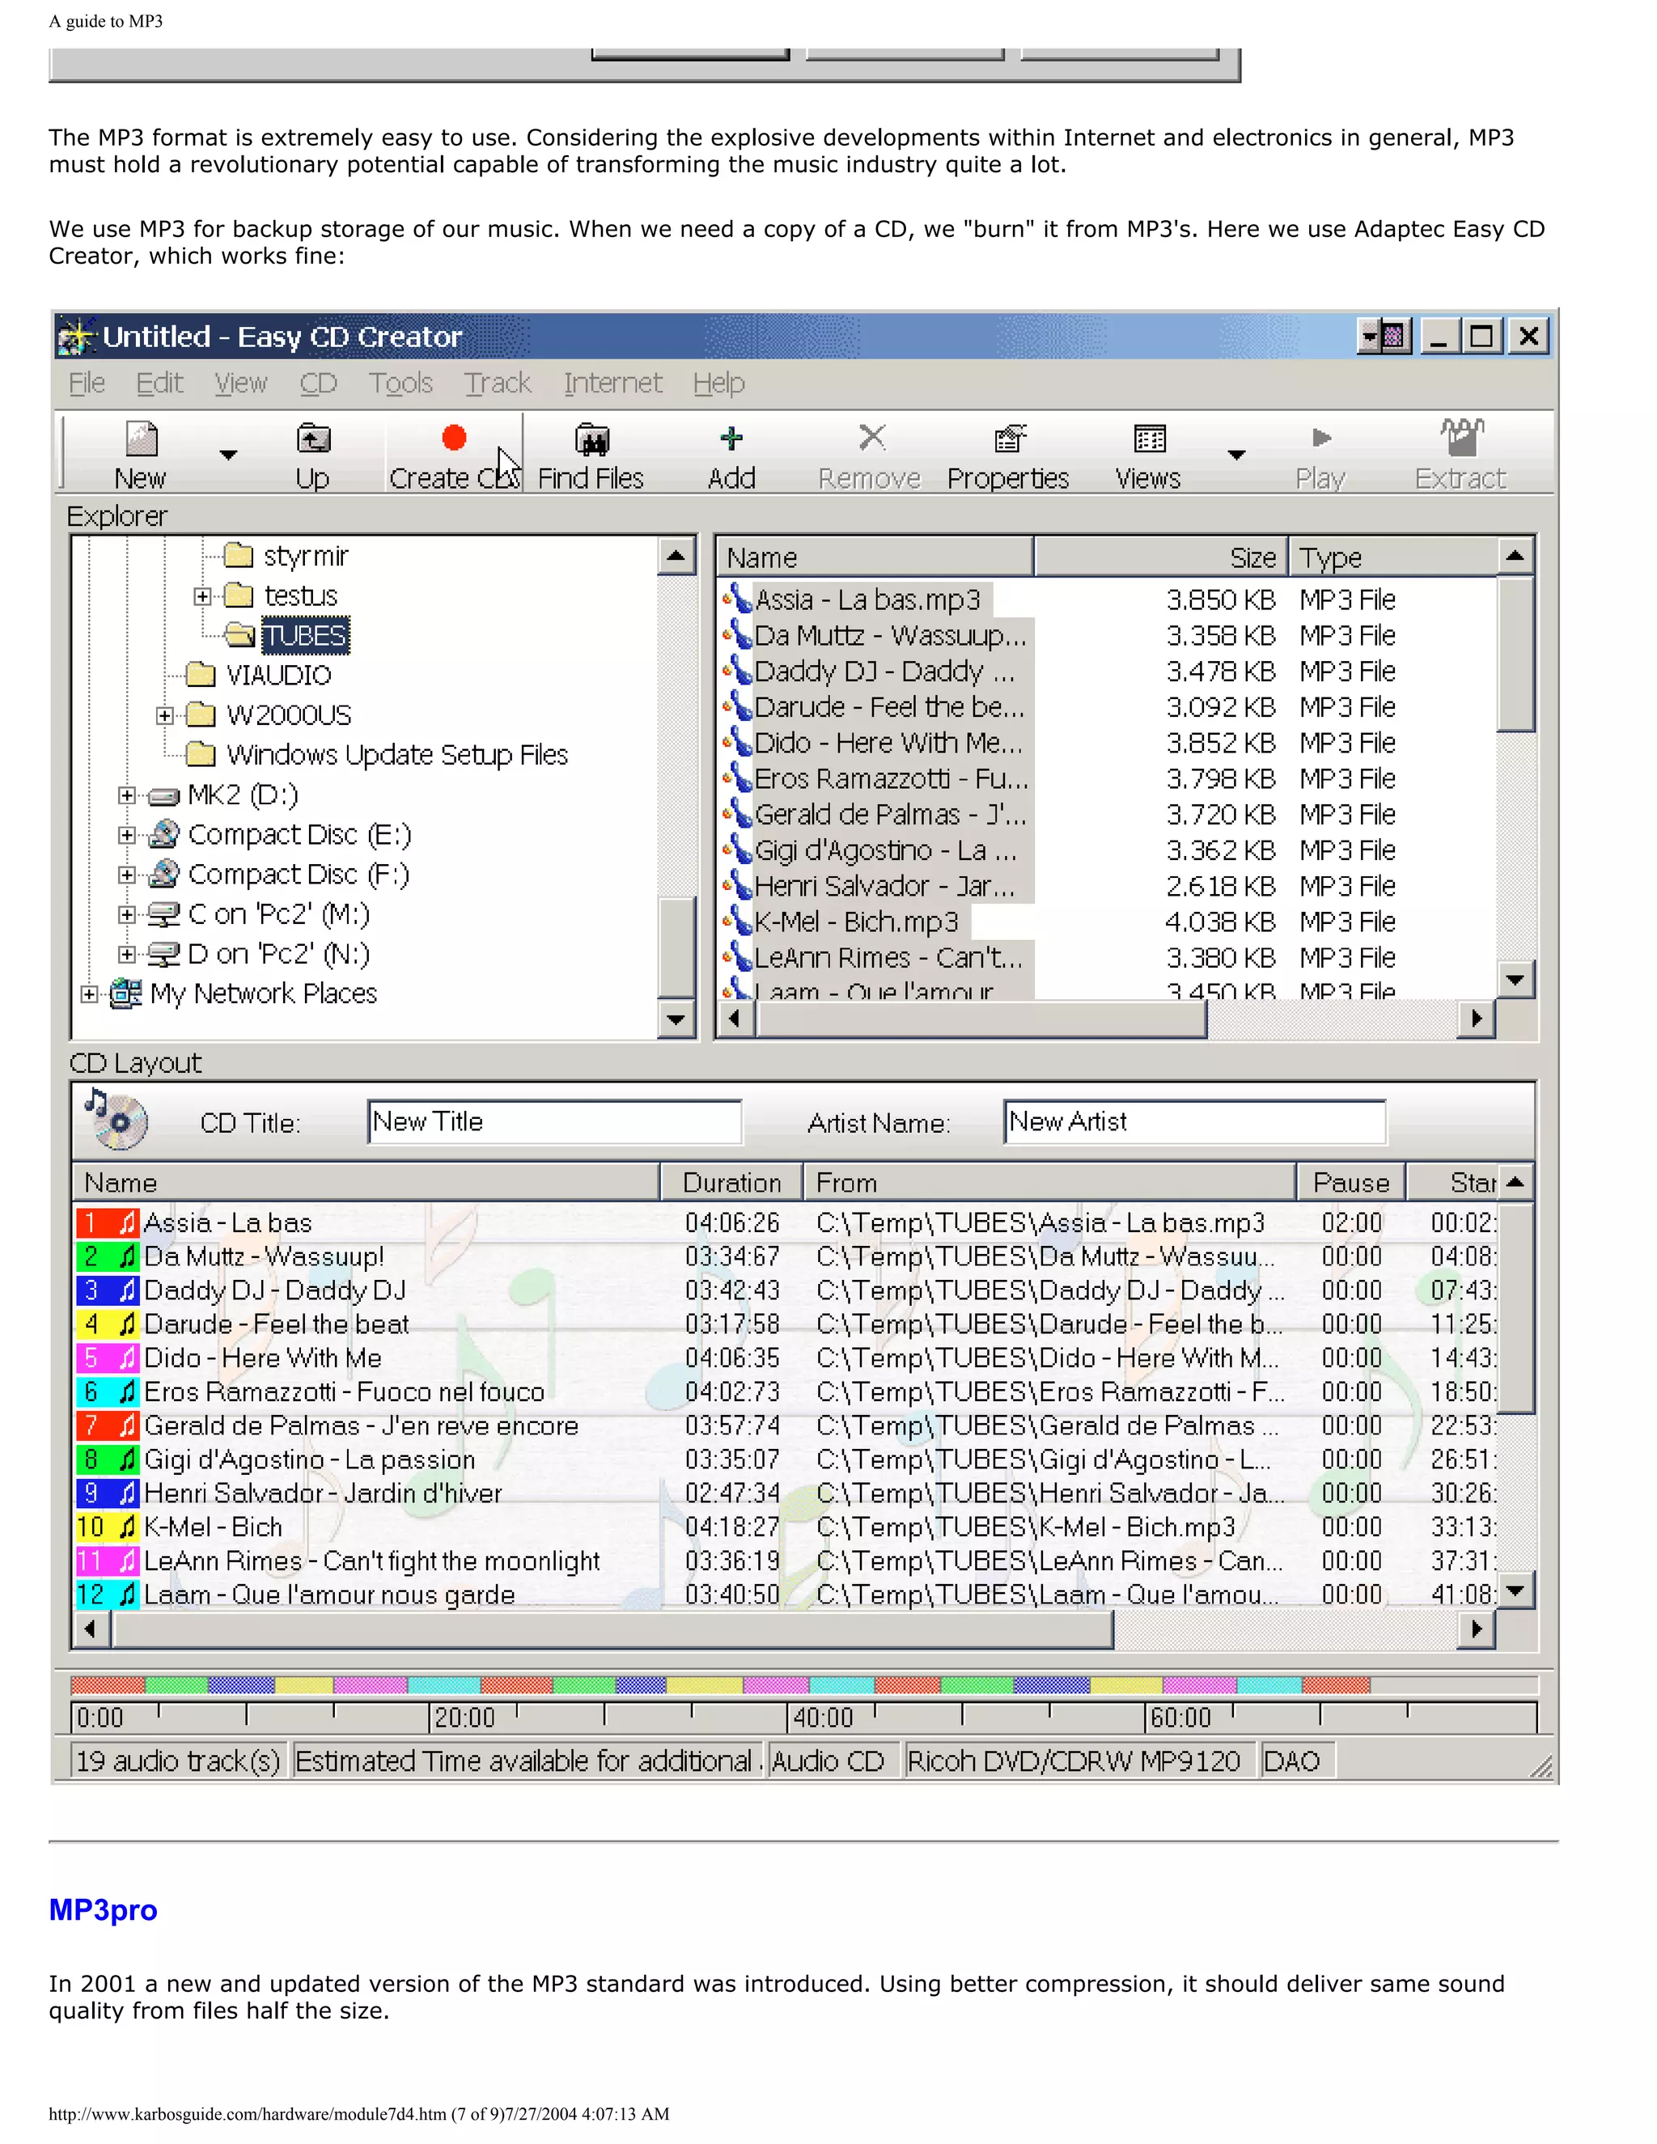This screenshot has height=2144, width=1657.
Task: Select track 10 K-Mel - Bich
Action: pyautogui.click(x=213, y=1527)
